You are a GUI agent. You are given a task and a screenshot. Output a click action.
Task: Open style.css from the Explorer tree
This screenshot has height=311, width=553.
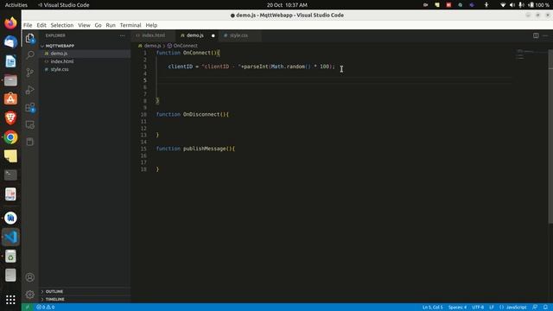(60, 69)
